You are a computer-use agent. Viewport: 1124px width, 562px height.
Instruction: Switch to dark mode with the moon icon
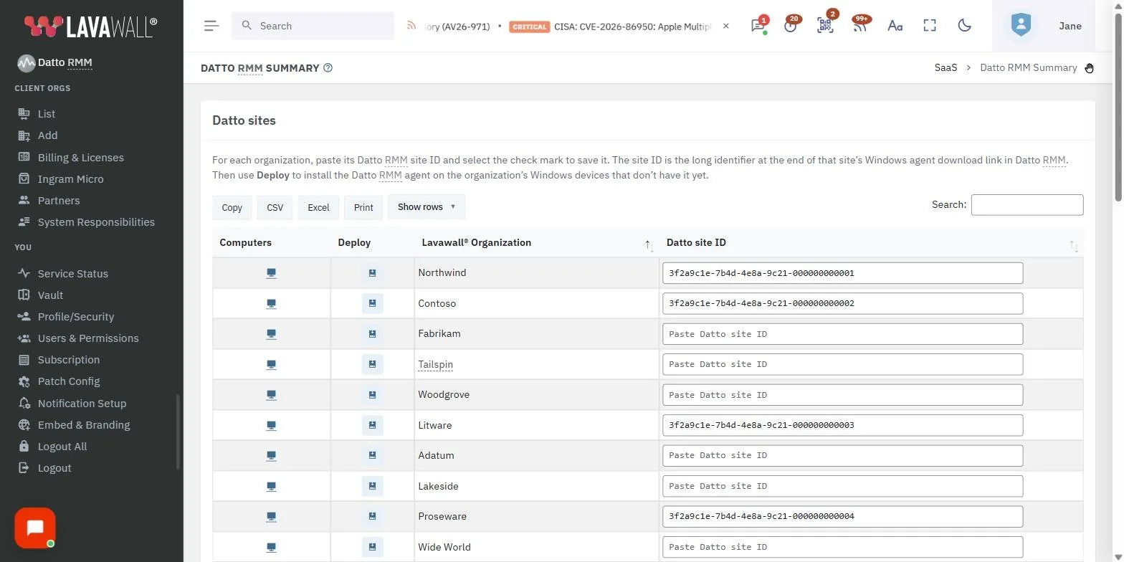pyautogui.click(x=965, y=26)
